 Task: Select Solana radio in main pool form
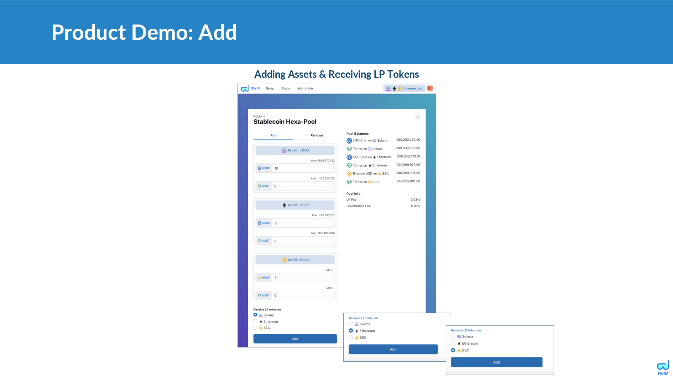(255, 315)
